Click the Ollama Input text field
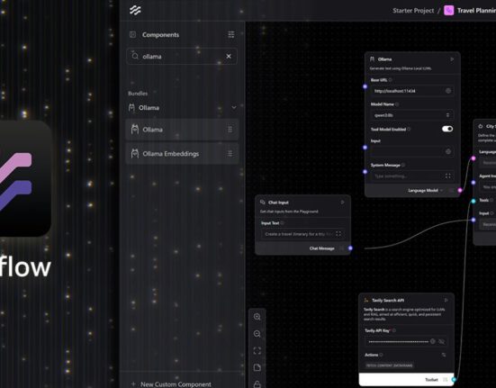The height and width of the screenshot is (388, 496). click(x=412, y=151)
